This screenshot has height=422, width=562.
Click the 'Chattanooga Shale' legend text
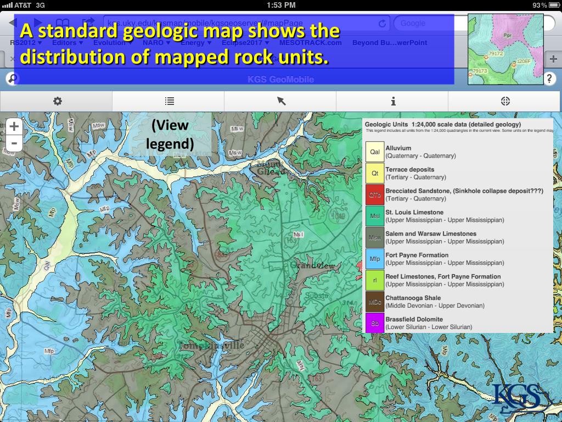[x=413, y=298]
